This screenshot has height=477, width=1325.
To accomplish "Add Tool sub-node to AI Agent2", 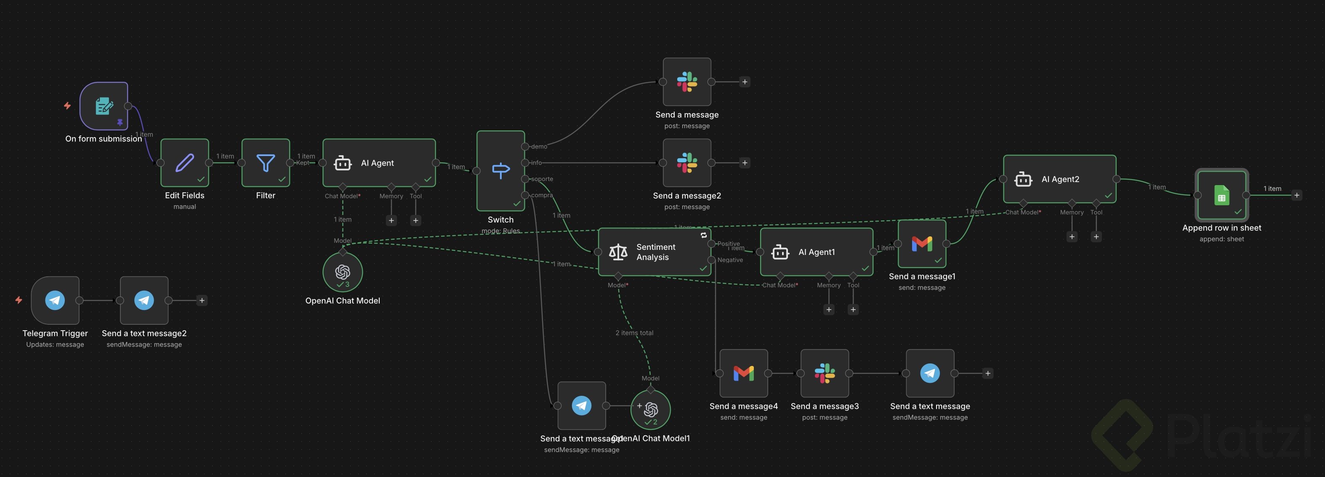I will coord(1096,237).
